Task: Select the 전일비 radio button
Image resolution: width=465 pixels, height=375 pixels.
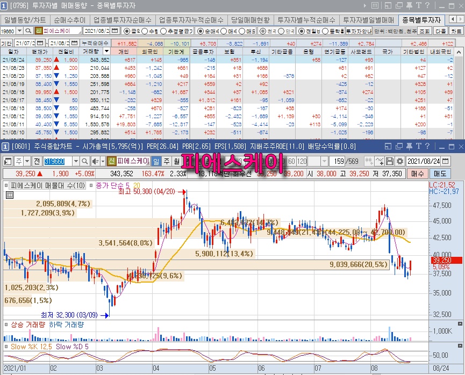Action: [301, 31]
